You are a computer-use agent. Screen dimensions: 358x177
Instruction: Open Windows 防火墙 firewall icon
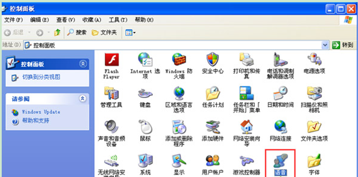click(179, 60)
